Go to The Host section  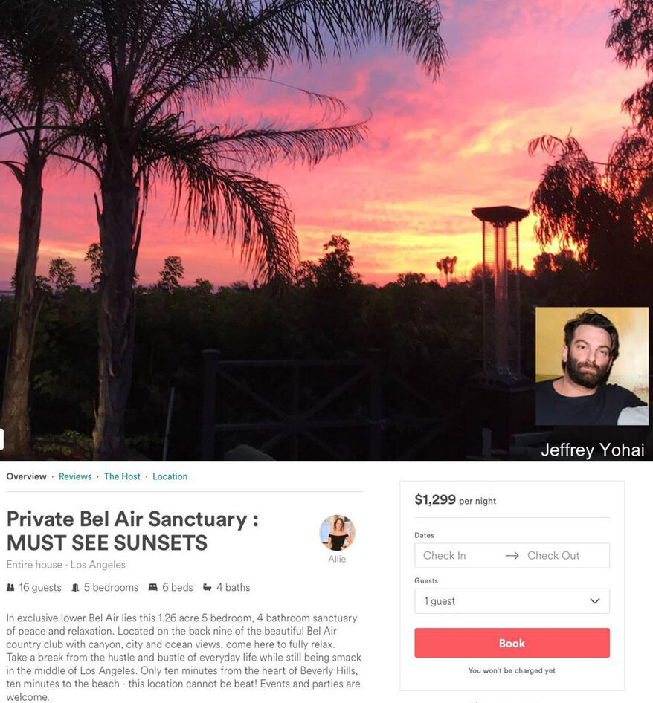122,476
